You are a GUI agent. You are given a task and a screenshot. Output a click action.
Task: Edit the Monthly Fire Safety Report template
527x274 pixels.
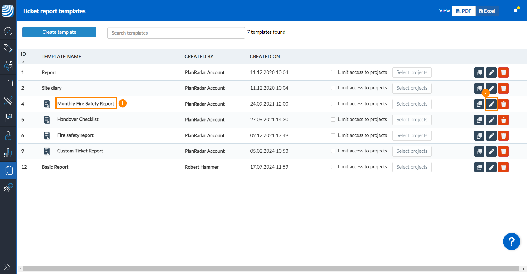pos(491,104)
